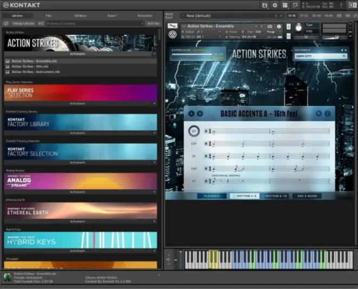
Task: Select the Rhythm 6-10 option
Action: click(x=275, y=196)
